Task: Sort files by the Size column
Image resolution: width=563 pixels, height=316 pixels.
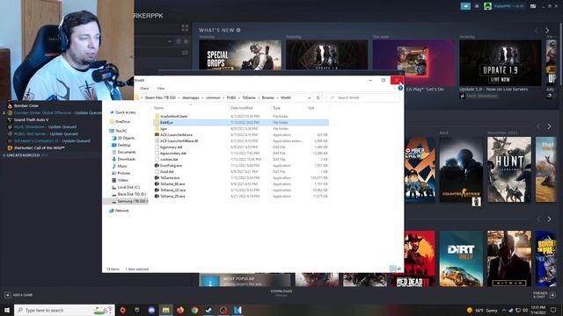Action: (x=311, y=108)
